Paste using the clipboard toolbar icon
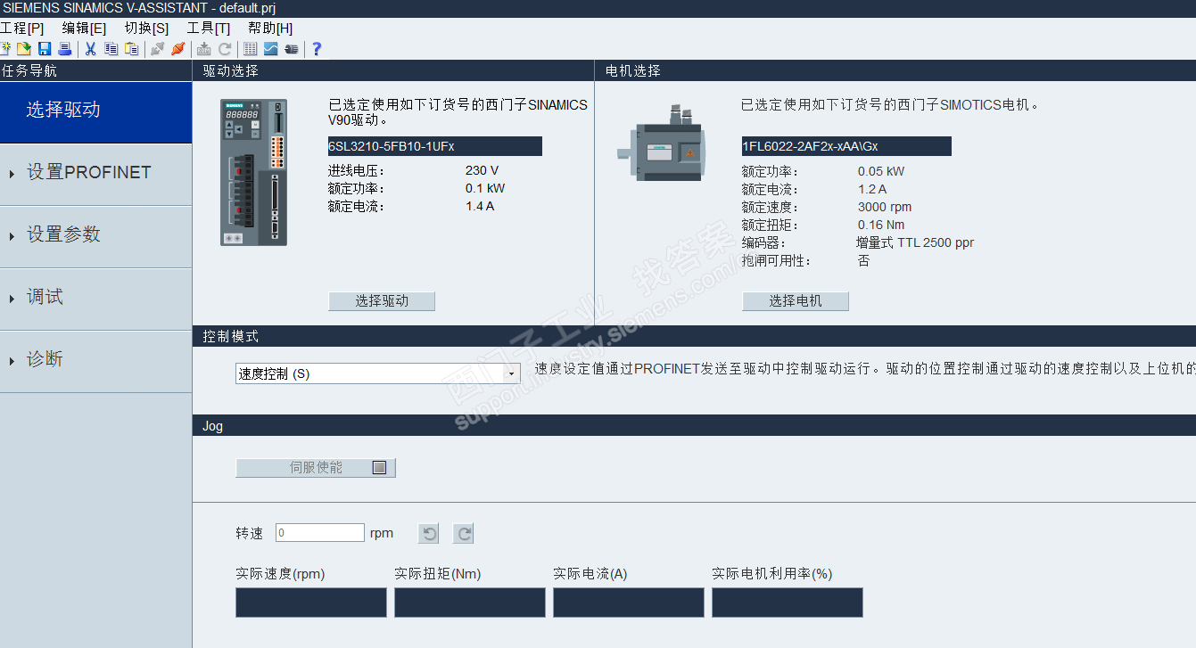The image size is (1196, 648). (x=131, y=49)
